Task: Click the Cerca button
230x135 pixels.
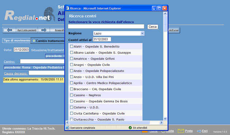Action: point(153,27)
